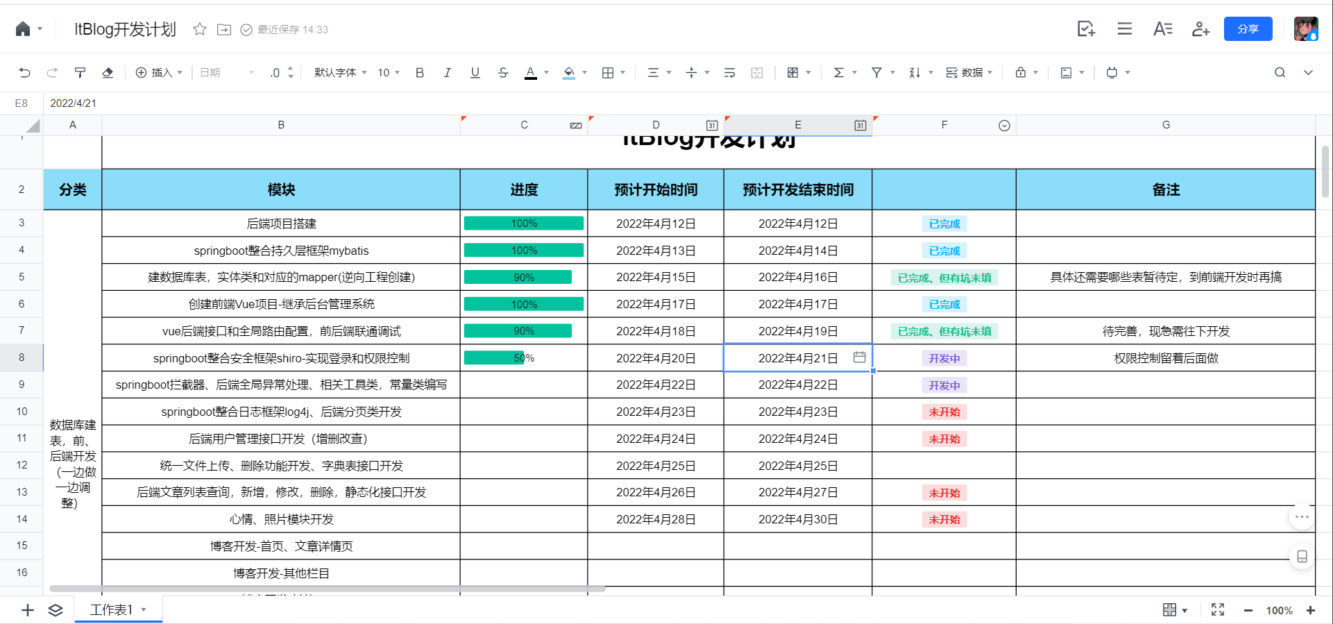Open the sheet list layers icon
The height and width of the screenshot is (624, 1333).
(x=56, y=609)
